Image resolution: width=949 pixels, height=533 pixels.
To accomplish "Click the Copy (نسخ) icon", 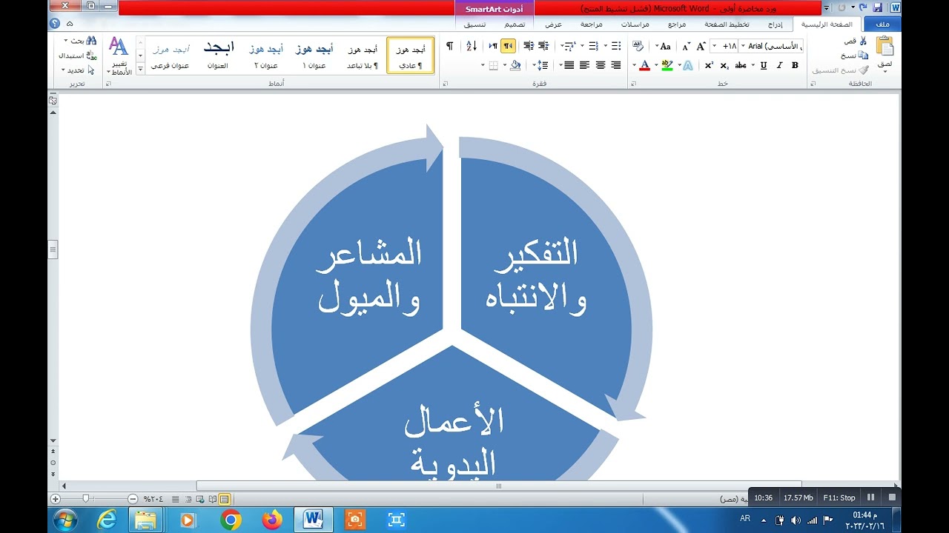I will click(x=863, y=56).
